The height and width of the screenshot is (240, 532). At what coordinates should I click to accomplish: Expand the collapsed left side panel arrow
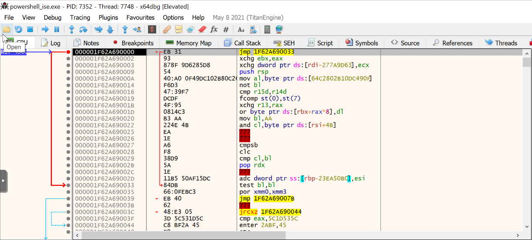click(3, 181)
